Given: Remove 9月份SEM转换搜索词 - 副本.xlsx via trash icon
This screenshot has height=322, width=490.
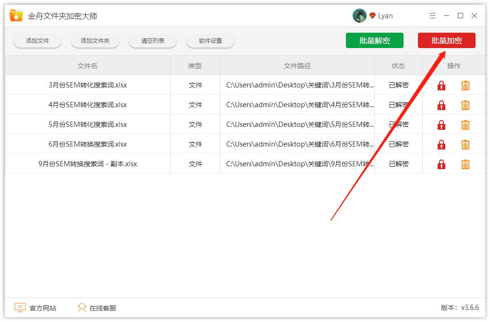Looking at the screenshot, I should (x=465, y=164).
